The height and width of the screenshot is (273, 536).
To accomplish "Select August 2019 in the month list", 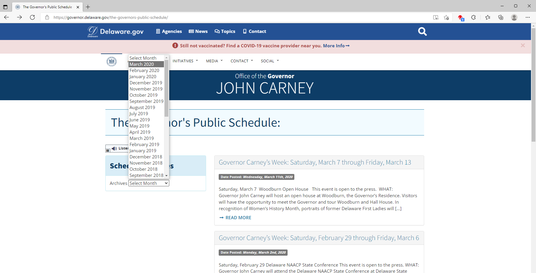I will (x=146, y=107).
